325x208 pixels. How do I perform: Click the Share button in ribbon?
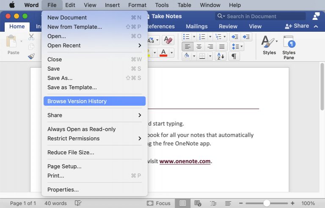297,26
